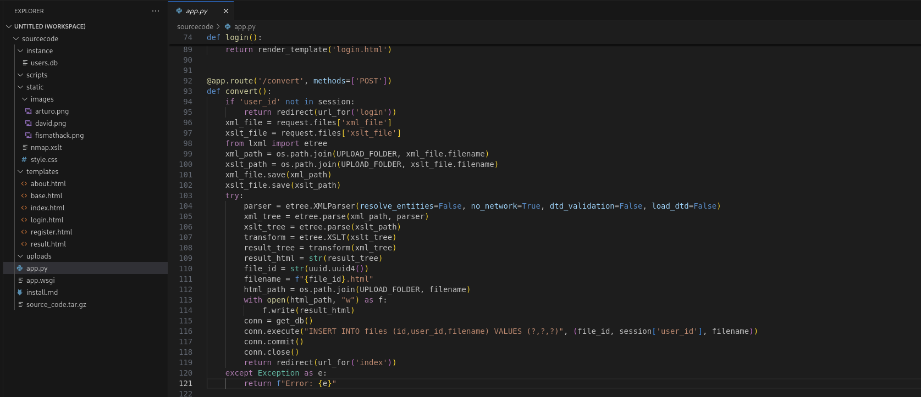Open app.wsgi file
Image resolution: width=921 pixels, height=397 pixels.
(x=41, y=281)
